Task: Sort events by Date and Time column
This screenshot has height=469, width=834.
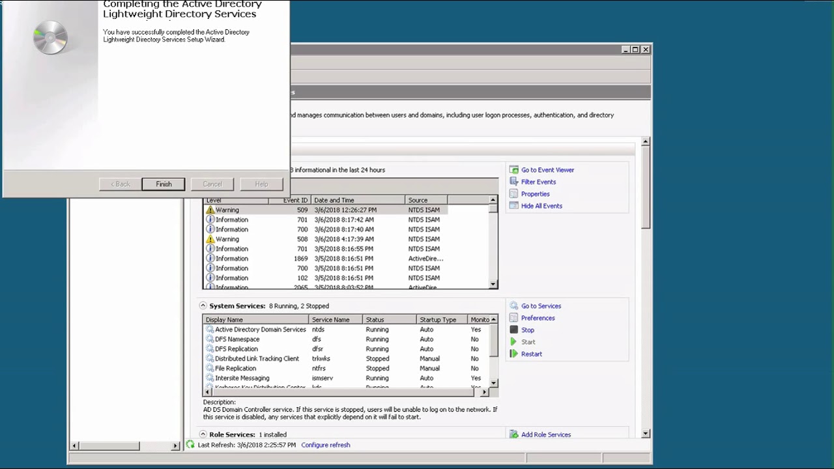Action: pos(358,200)
